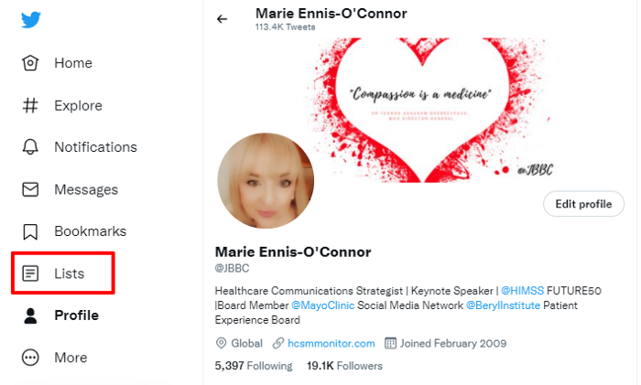This screenshot has width=641, height=385.
Task: Select the Lists menu label
Action: pyautogui.click(x=69, y=273)
